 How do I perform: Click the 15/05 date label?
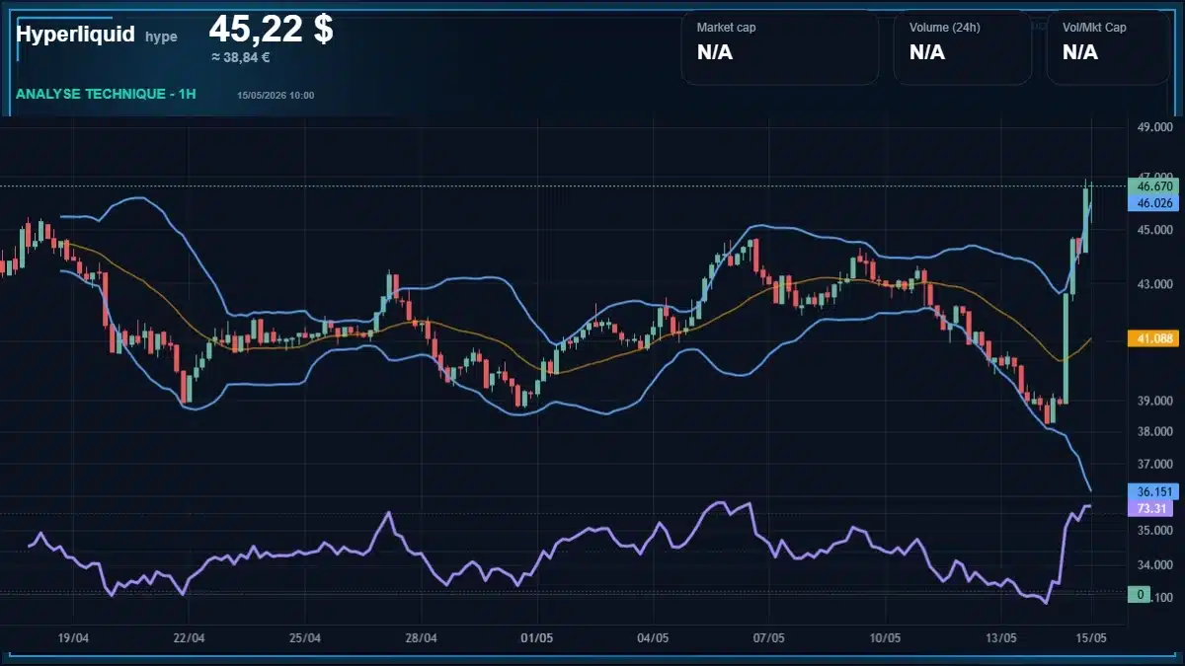(x=1090, y=638)
